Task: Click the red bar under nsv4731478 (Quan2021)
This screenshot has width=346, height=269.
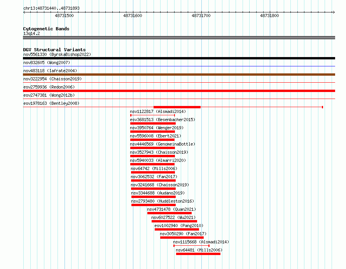Action: coord(170,213)
